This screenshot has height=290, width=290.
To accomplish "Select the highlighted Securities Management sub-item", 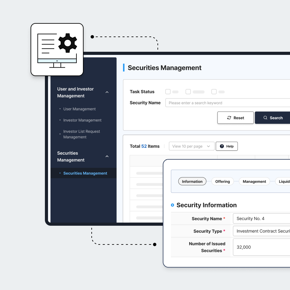I will click(85, 173).
